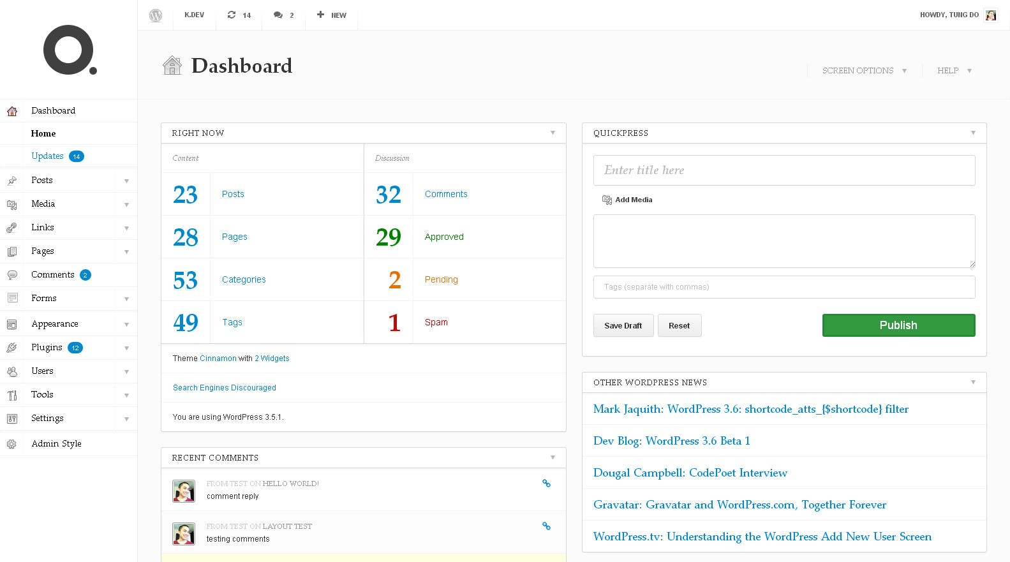The width and height of the screenshot is (1010, 562).
Task: Expand the Pages submenu arrow
Action: pyautogui.click(x=126, y=252)
